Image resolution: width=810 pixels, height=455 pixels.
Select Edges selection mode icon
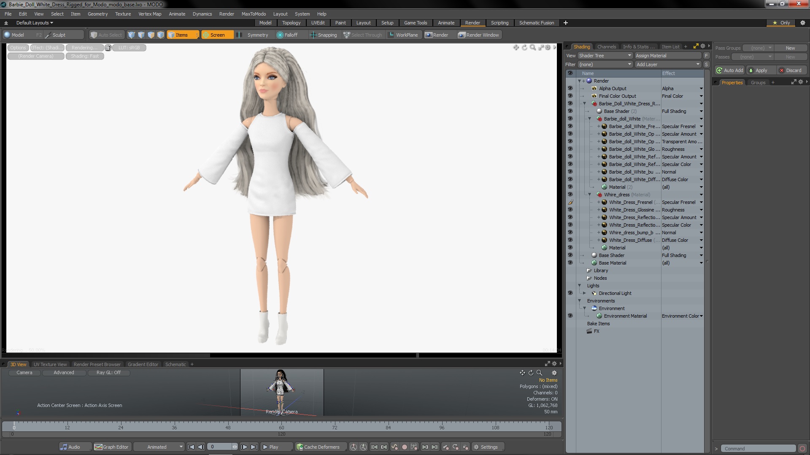point(141,35)
